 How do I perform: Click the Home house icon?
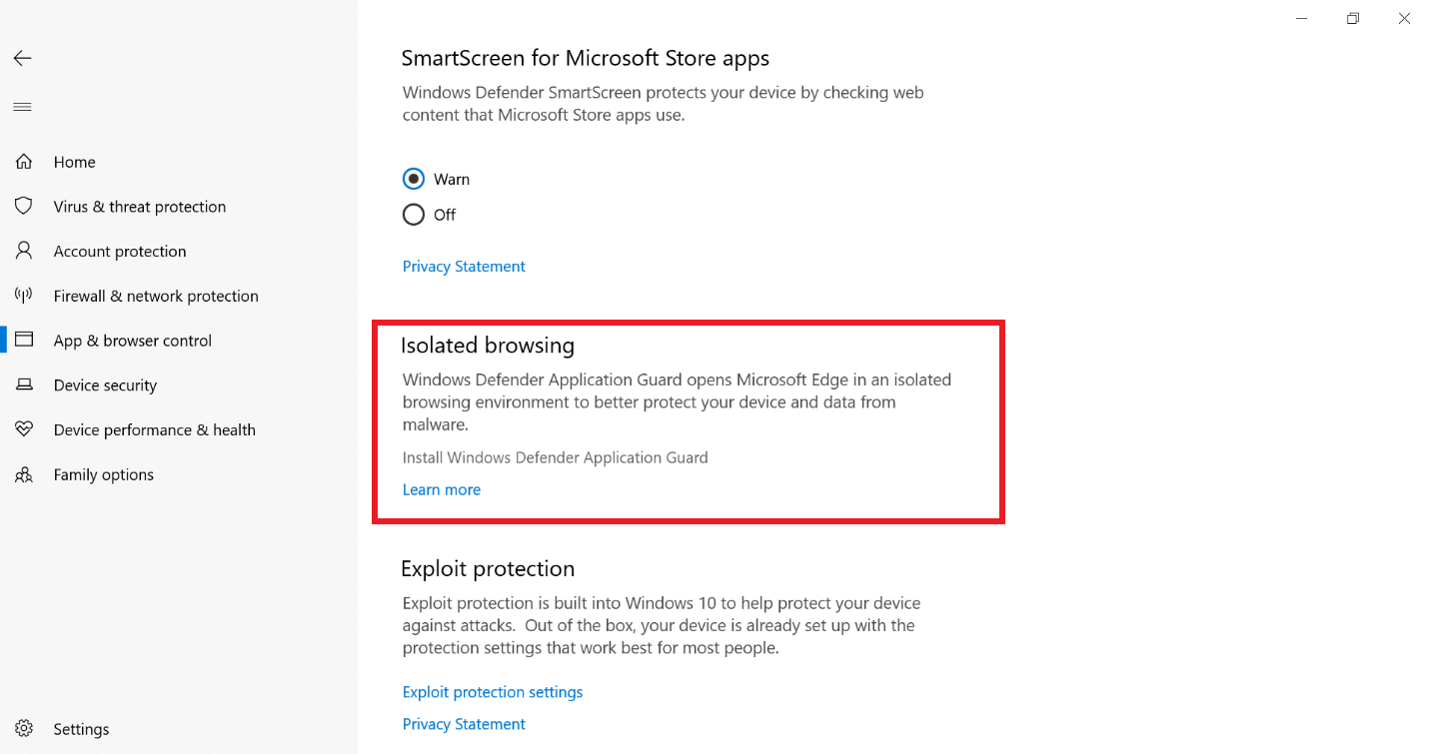click(24, 162)
